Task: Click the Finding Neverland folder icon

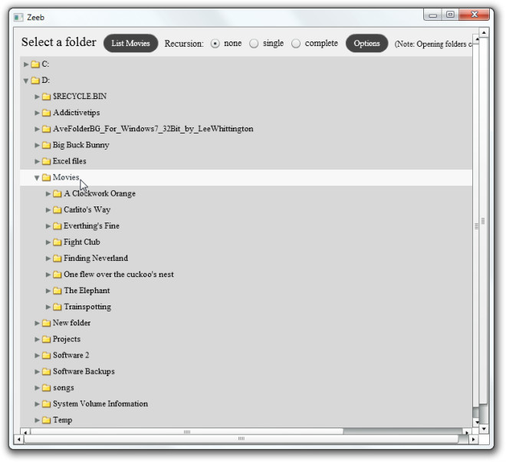Action: pos(58,258)
